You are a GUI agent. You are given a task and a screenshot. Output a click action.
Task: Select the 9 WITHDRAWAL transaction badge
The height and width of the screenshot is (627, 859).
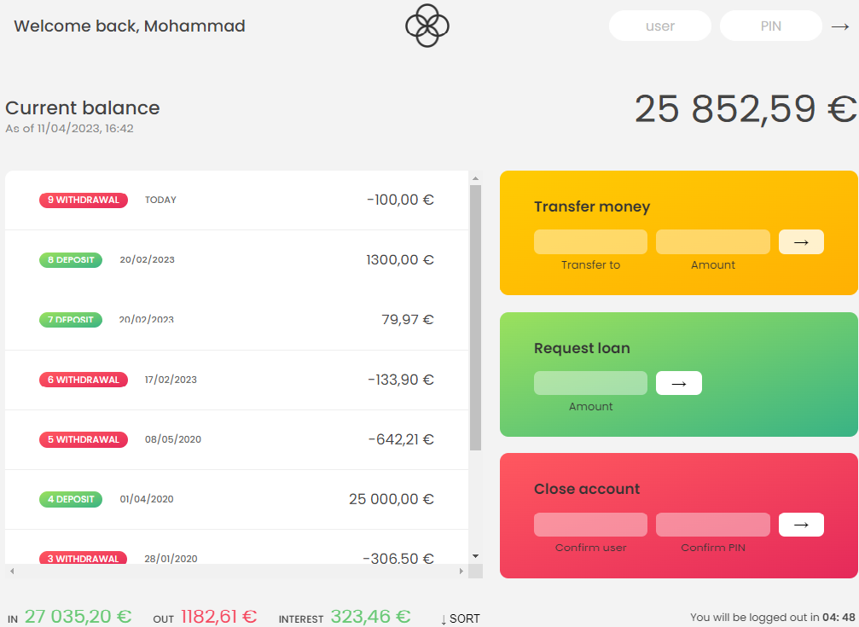click(84, 200)
